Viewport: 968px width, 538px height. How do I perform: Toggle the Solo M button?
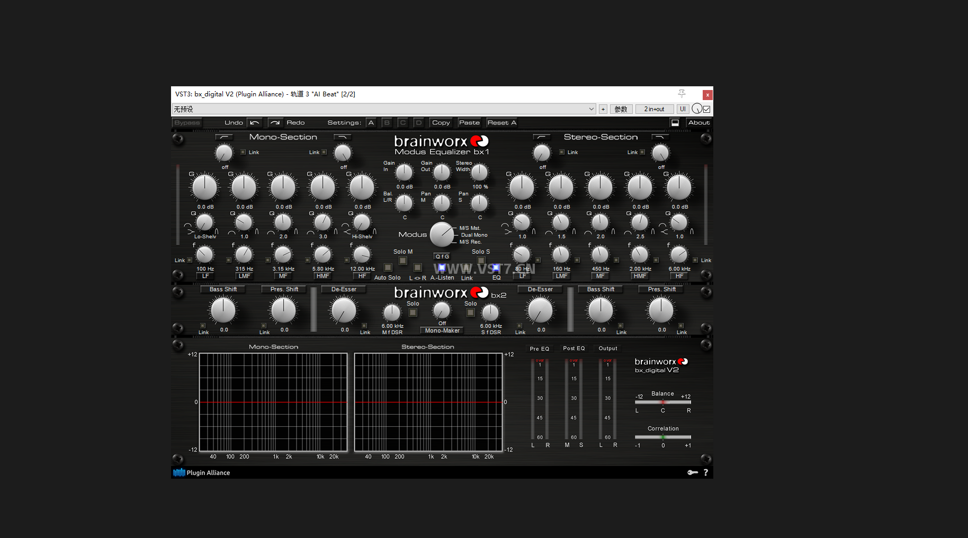pos(402,261)
